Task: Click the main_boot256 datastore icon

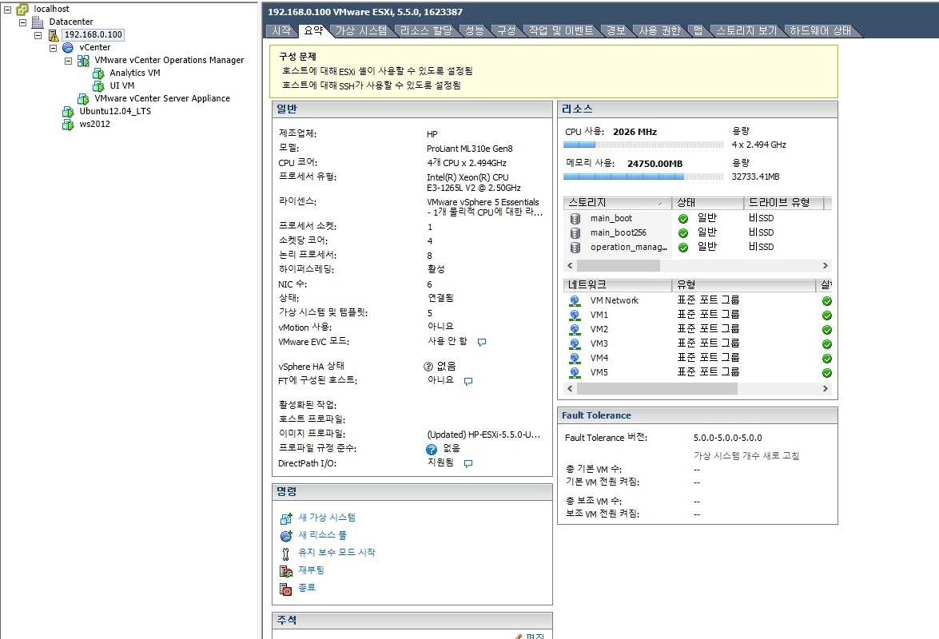Action: point(575,232)
